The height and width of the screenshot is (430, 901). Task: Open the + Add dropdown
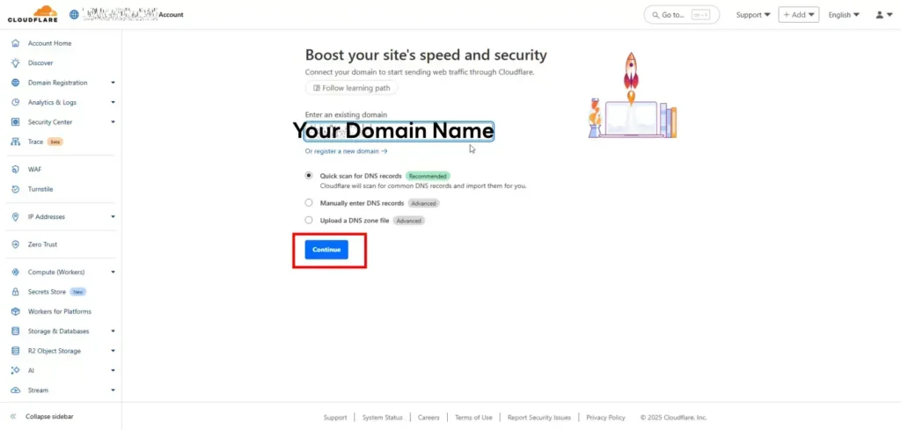(x=799, y=15)
